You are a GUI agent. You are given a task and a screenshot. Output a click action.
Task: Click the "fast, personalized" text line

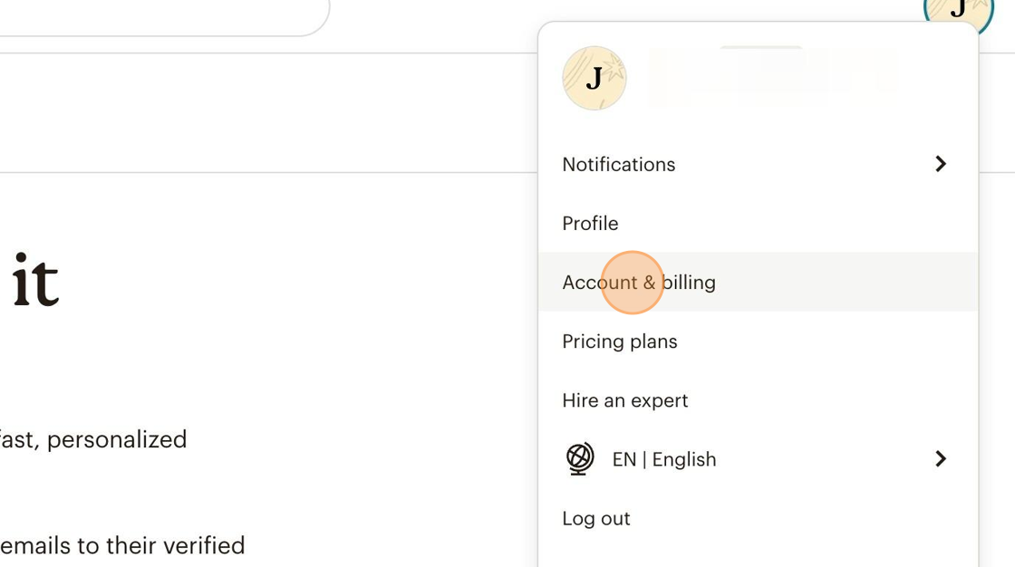point(93,439)
